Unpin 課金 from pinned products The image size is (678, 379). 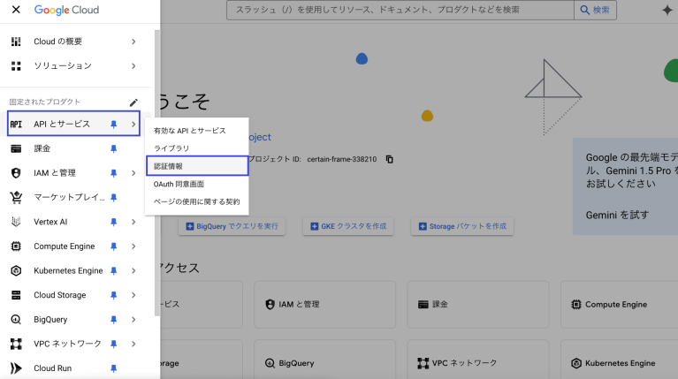tap(114, 148)
